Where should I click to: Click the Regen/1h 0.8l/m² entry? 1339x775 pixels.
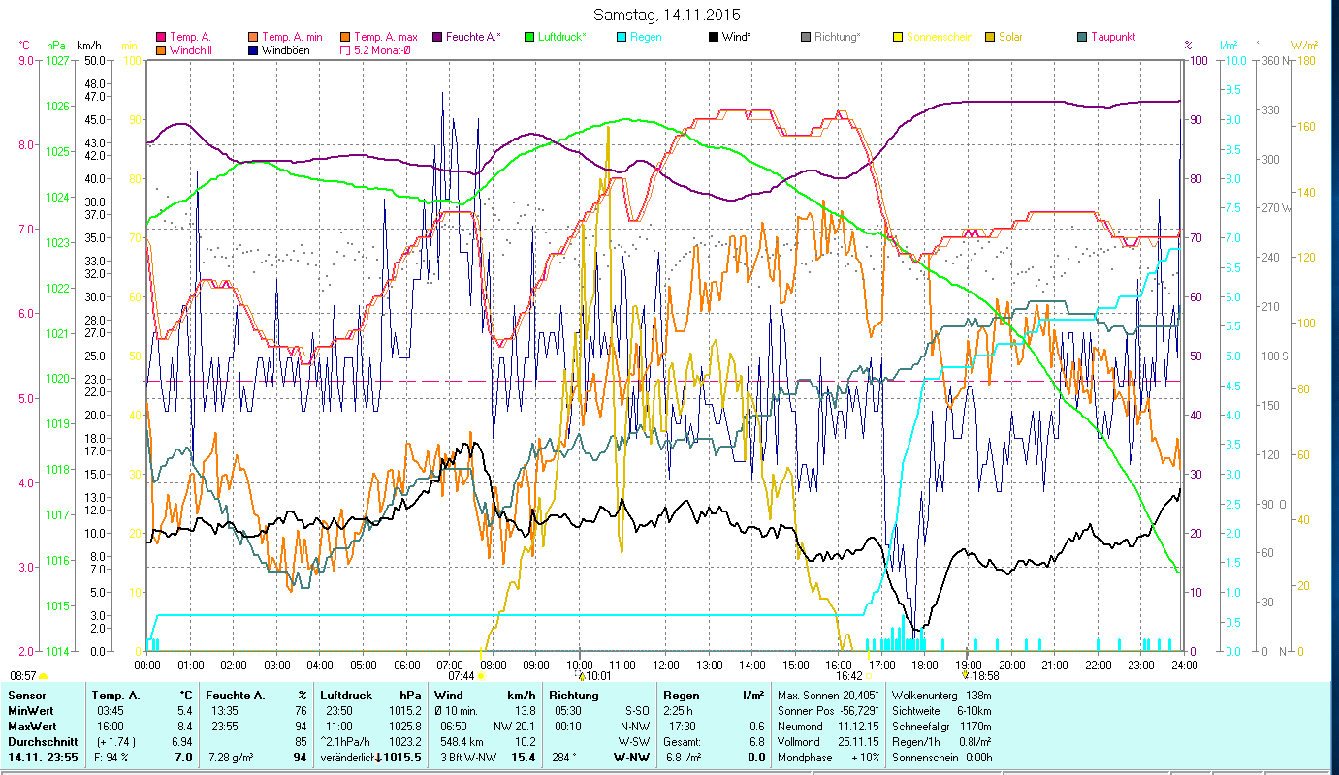point(940,741)
